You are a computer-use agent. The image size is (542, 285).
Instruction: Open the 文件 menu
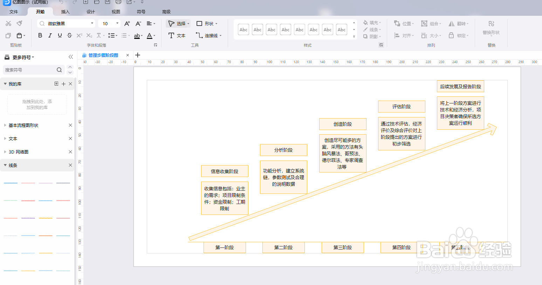pos(14,12)
